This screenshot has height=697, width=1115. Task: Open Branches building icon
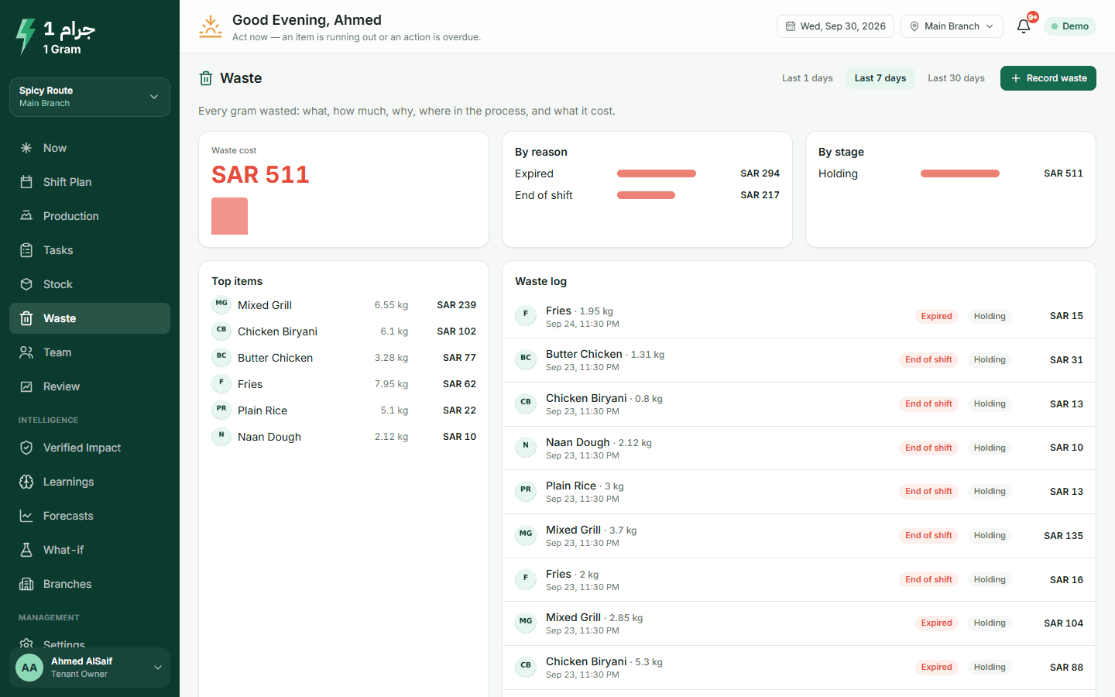[26, 584]
